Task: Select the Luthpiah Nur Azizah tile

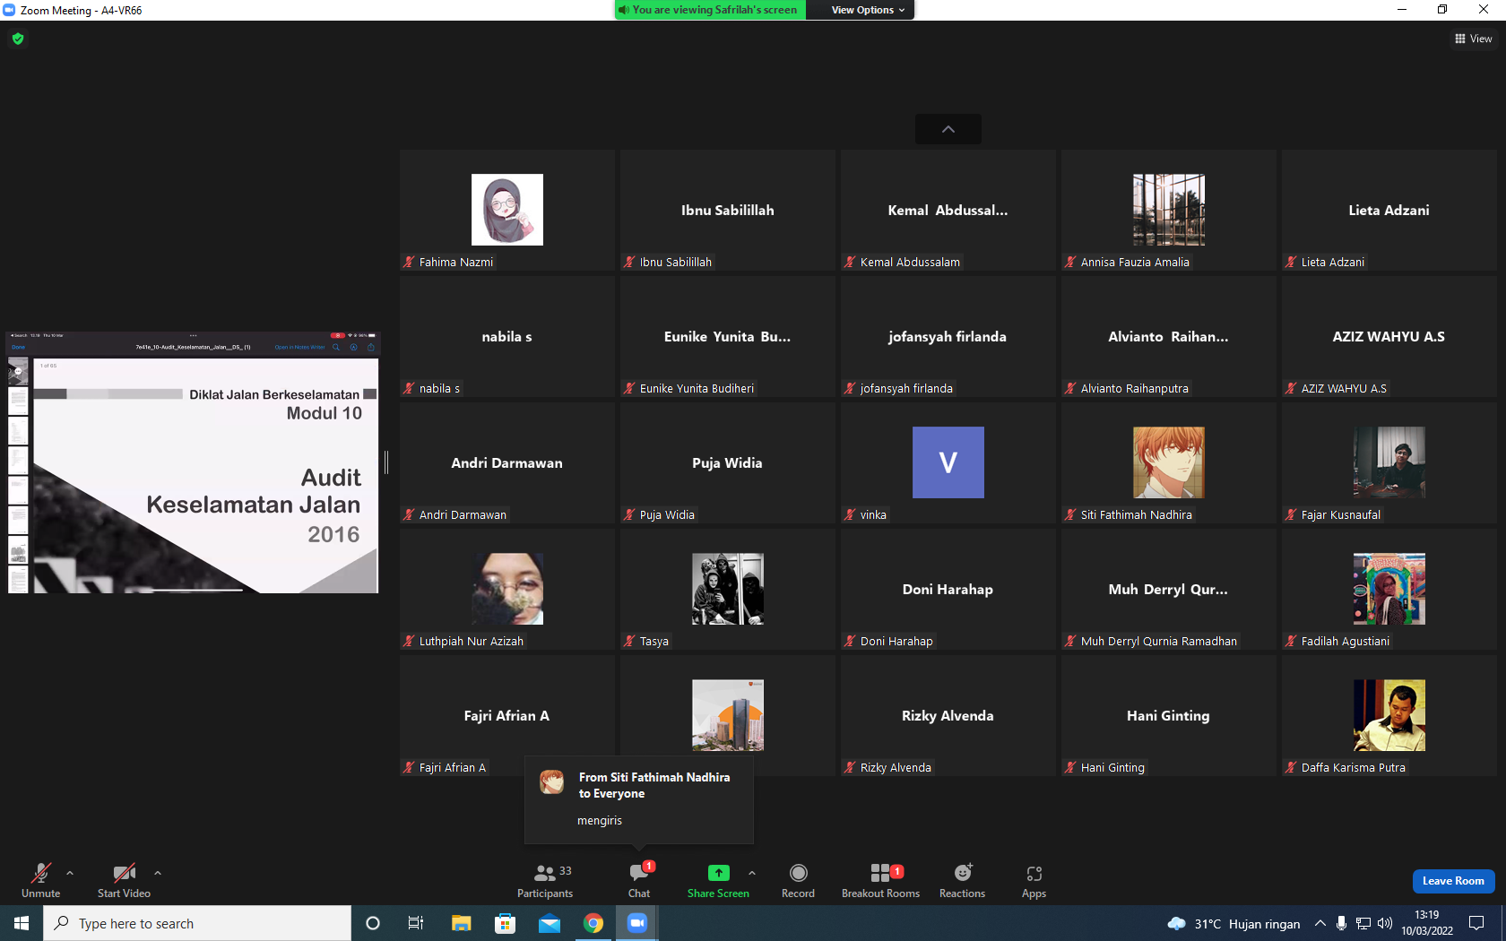Action: (x=507, y=589)
